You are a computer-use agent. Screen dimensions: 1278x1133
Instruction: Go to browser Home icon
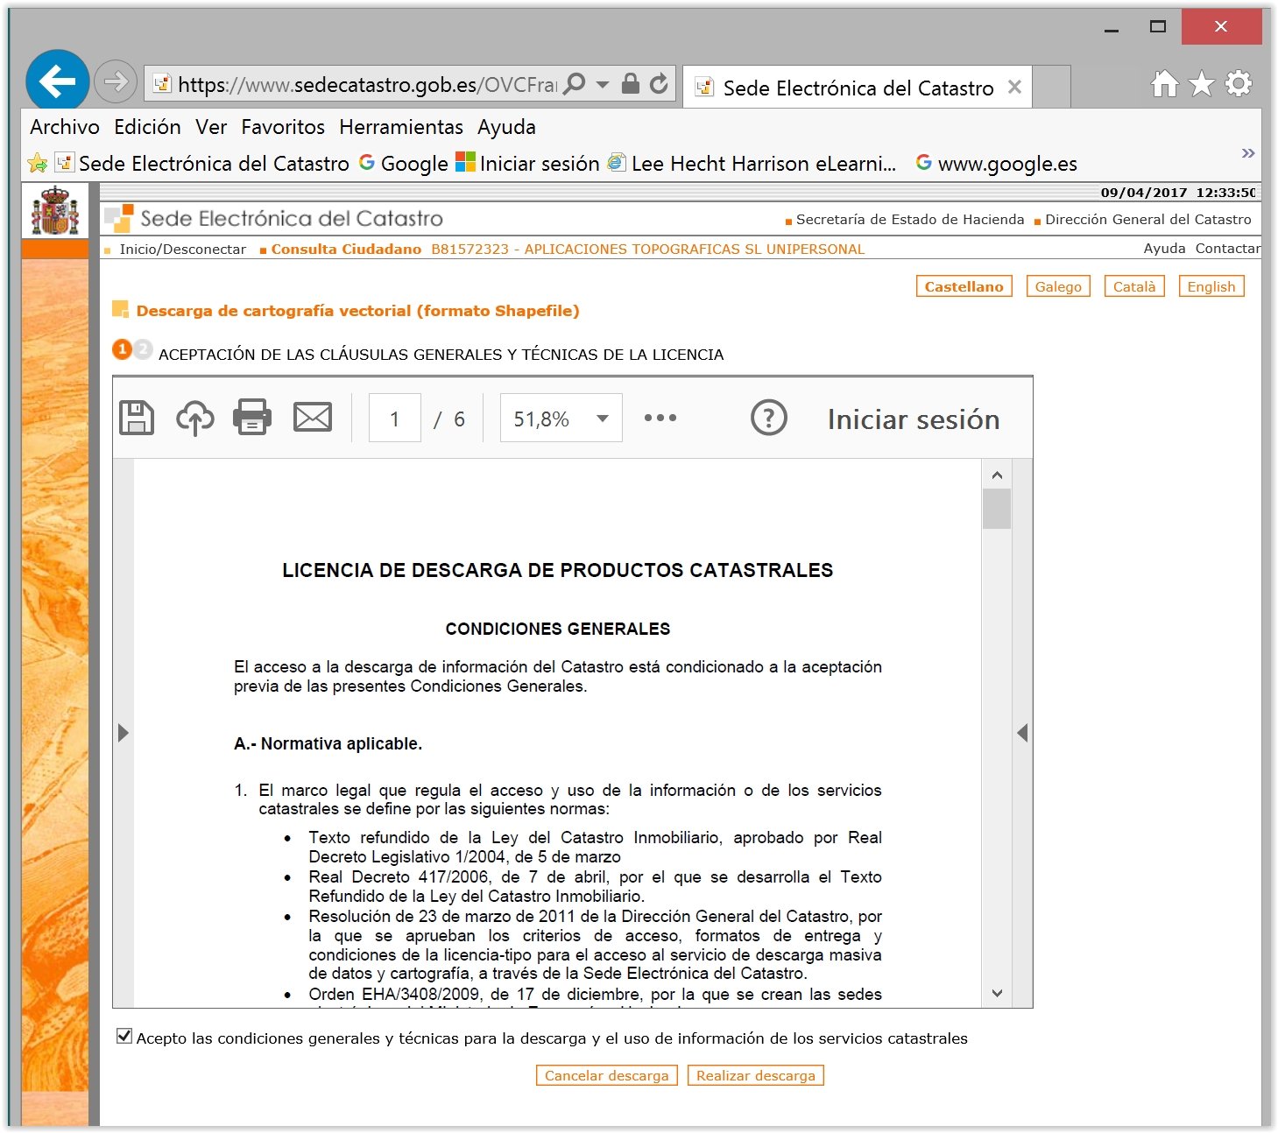(1164, 84)
